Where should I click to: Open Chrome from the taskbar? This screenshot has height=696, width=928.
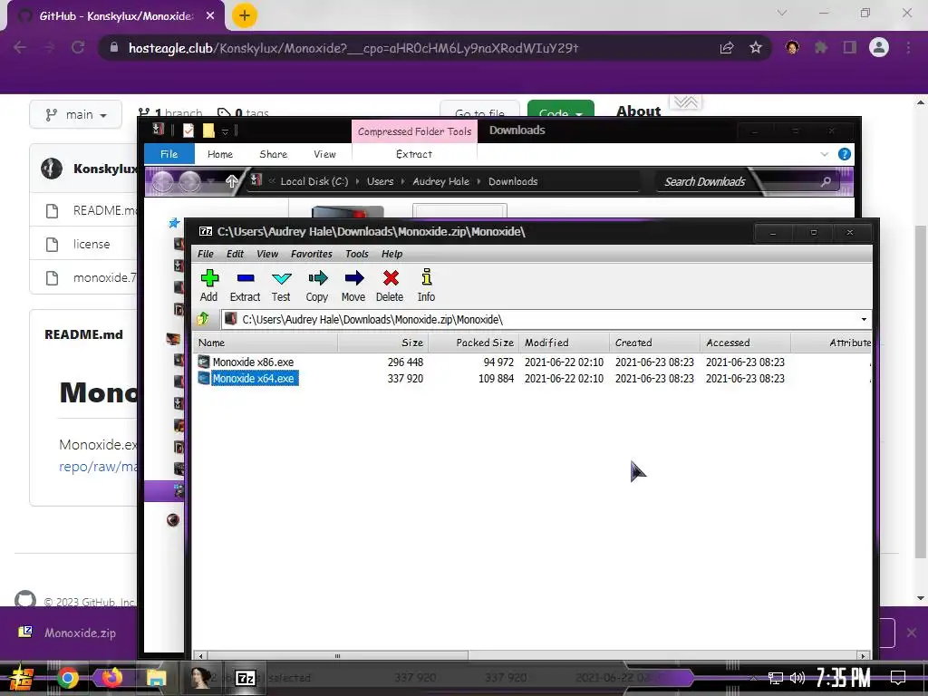67,678
